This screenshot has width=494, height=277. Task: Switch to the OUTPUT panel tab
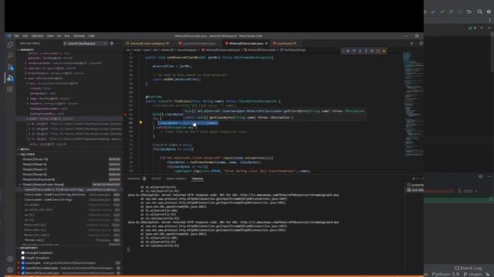pos(156,179)
